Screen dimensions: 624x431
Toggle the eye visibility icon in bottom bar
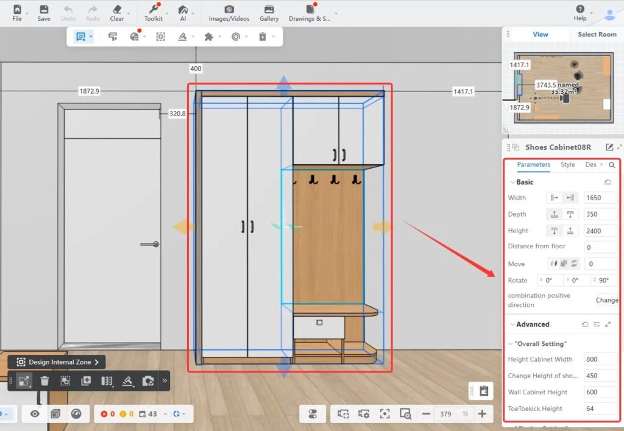click(35, 414)
